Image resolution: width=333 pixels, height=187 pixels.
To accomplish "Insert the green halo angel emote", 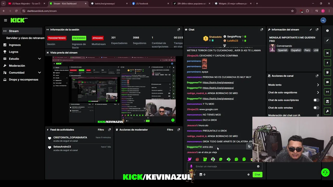I will click(x=205, y=159).
